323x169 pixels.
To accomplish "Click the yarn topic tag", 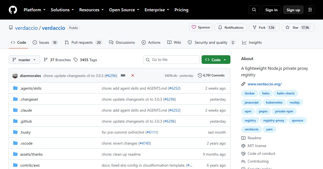I will [269, 129].
